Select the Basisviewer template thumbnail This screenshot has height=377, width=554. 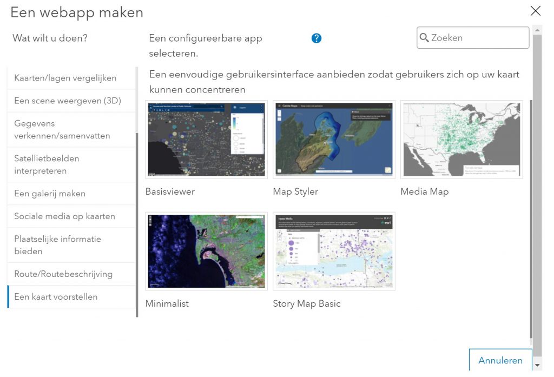click(x=206, y=140)
